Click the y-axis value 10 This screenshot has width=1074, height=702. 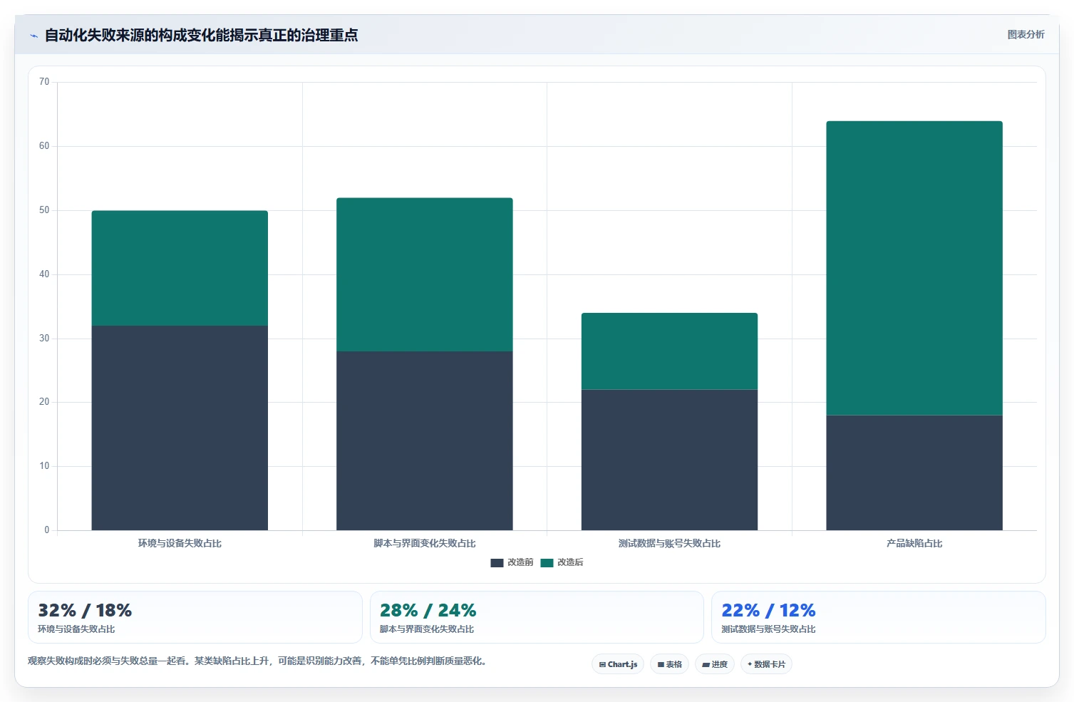(x=44, y=466)
